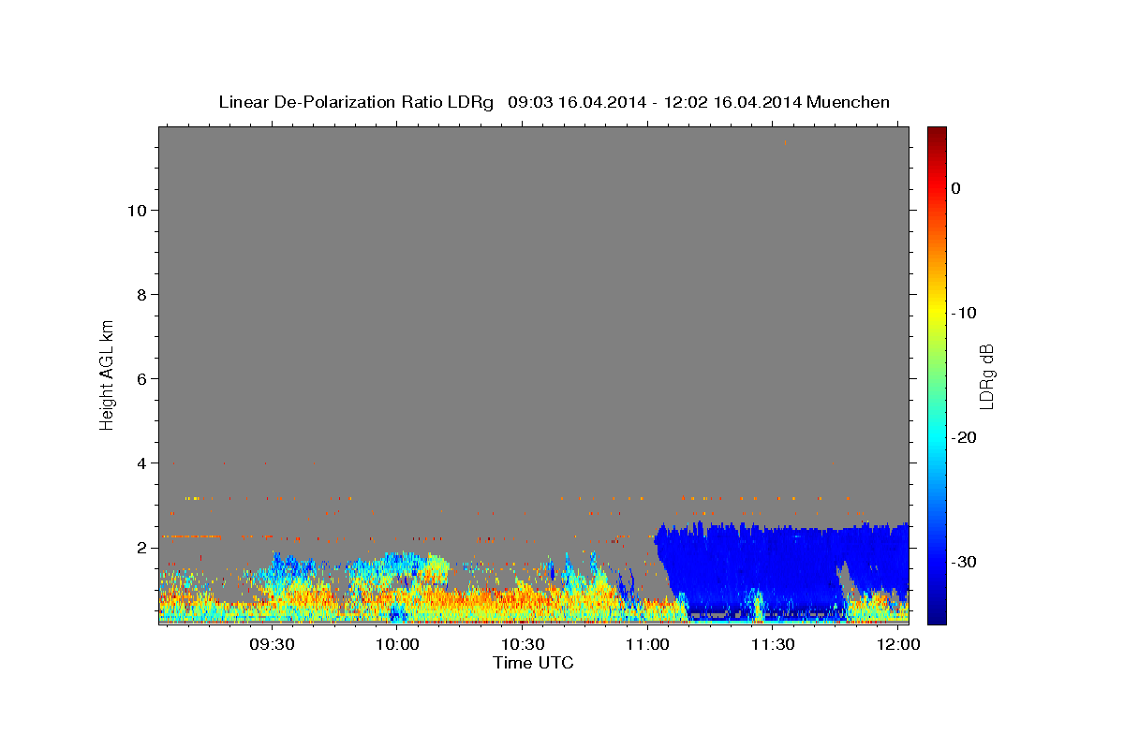Click the height tick label 8

142,295
